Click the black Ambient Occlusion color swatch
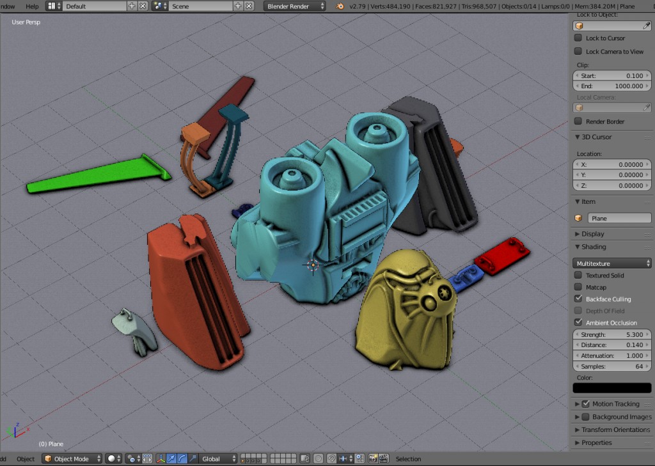The image size is (655, 466). point(611,388)
